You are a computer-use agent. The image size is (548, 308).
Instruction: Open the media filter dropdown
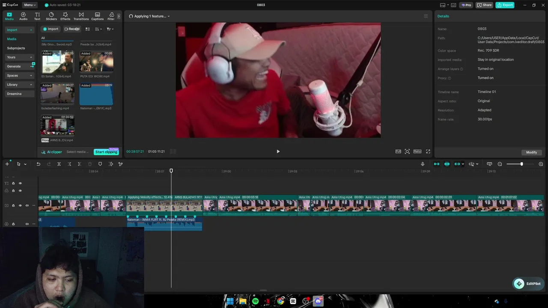pyautogui.click(x=110, y=29)
